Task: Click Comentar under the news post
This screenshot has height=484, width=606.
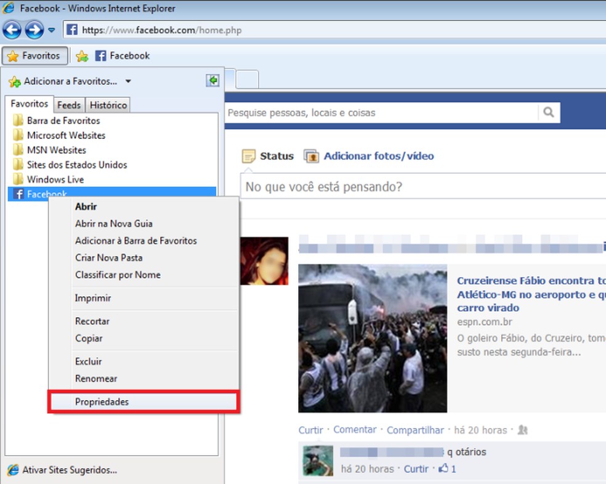Action: point(355,429)
